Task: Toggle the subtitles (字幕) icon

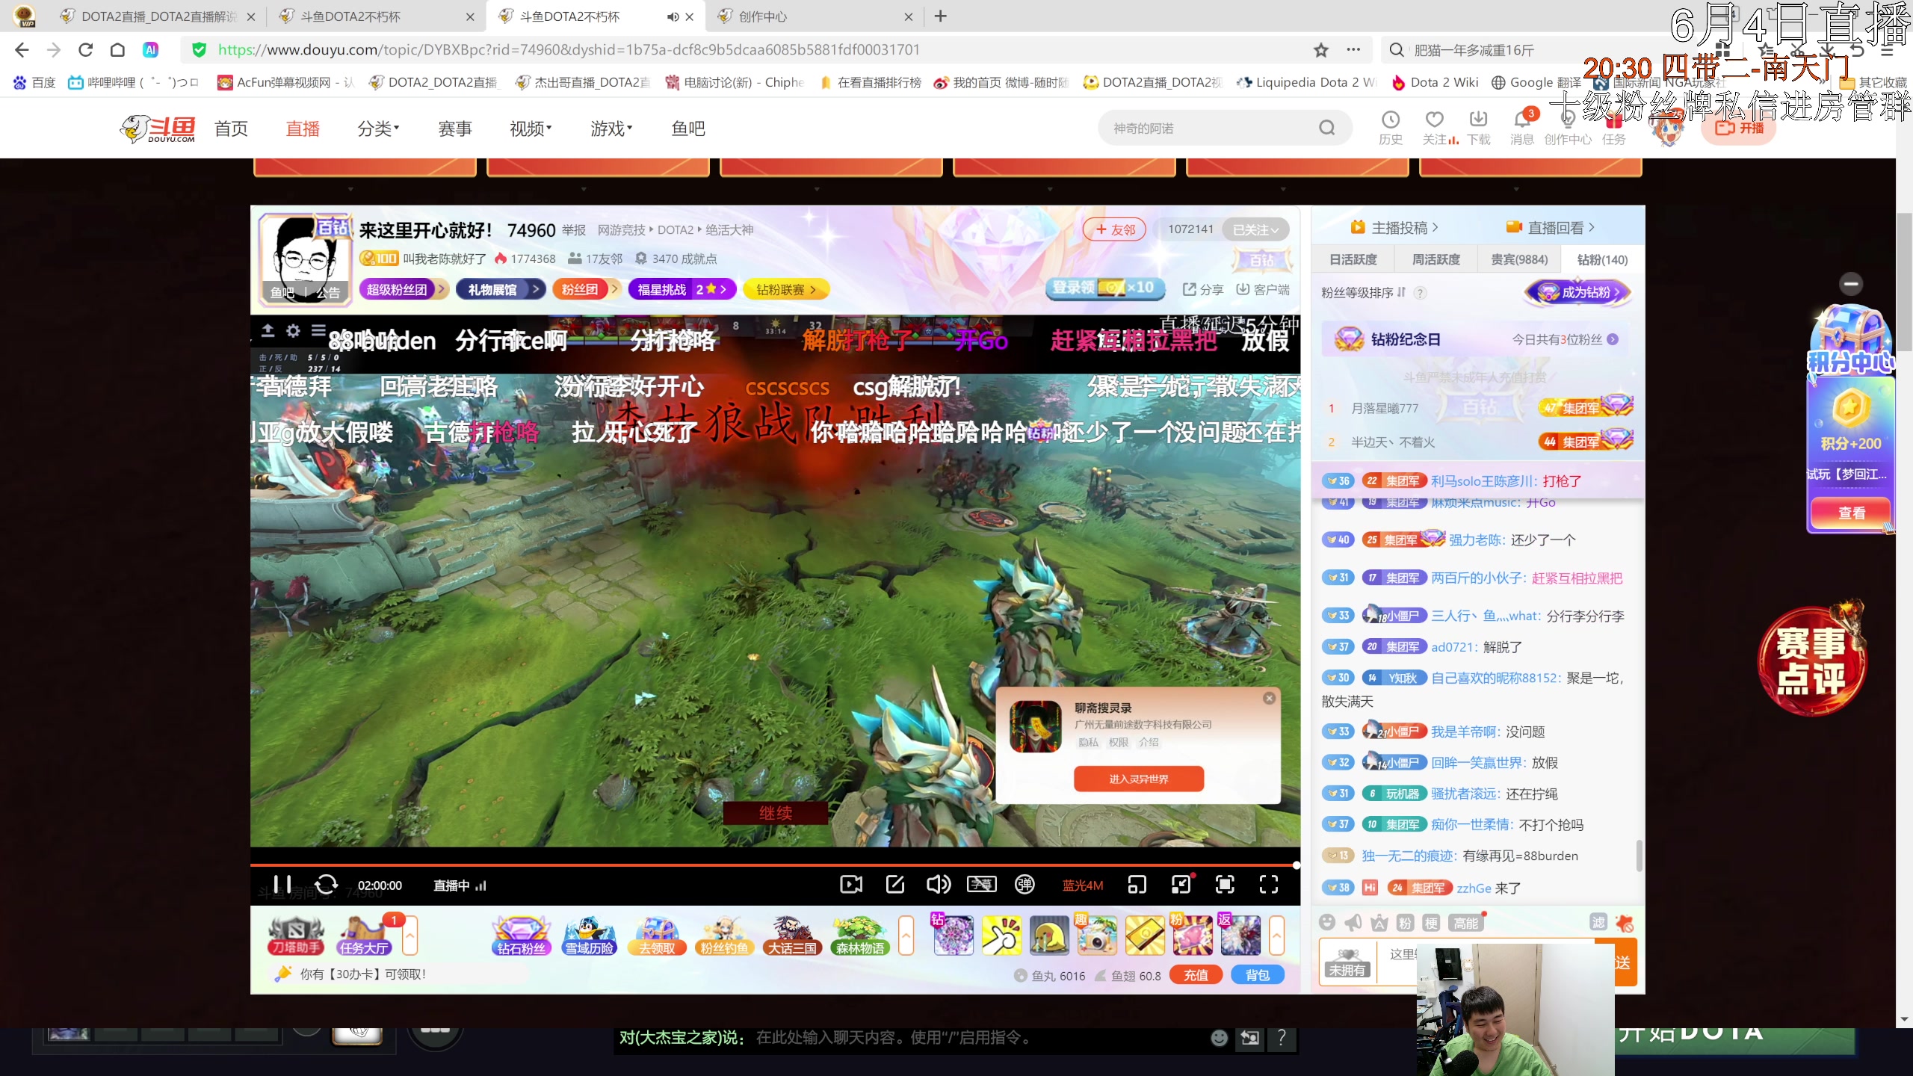Action: [981, 885]
